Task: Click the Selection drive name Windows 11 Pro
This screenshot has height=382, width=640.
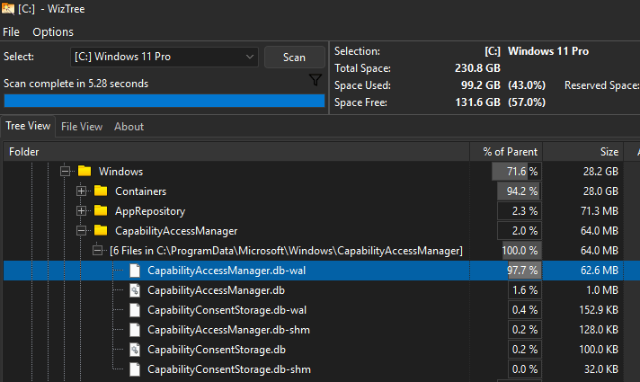Action: (x=547, y=51)
